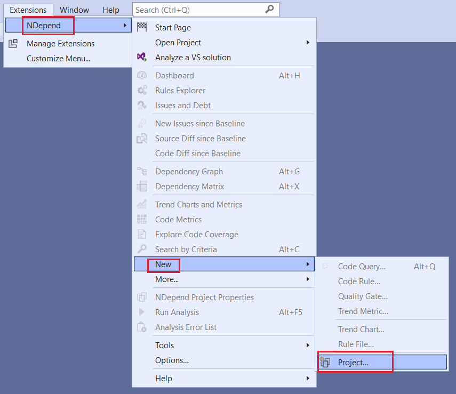Expand the Open Project submenu arrow

308,43
